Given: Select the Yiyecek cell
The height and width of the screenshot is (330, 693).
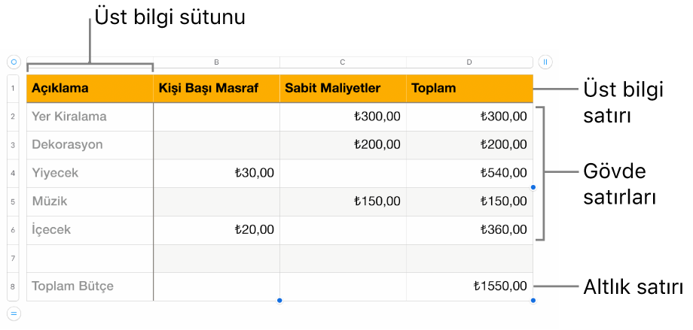Looking at the screenshot, I should click(x=90, y=174).
